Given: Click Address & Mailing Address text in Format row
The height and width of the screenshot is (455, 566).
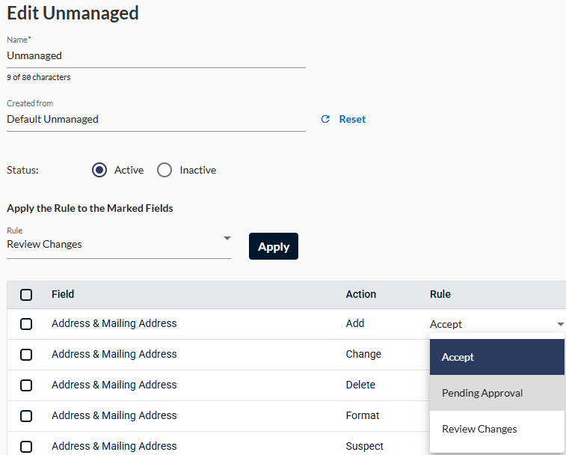Looking at the screenshot, I should [114, 415].
